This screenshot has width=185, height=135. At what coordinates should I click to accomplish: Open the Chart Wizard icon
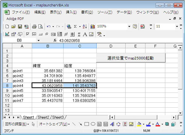click(92, 26)
